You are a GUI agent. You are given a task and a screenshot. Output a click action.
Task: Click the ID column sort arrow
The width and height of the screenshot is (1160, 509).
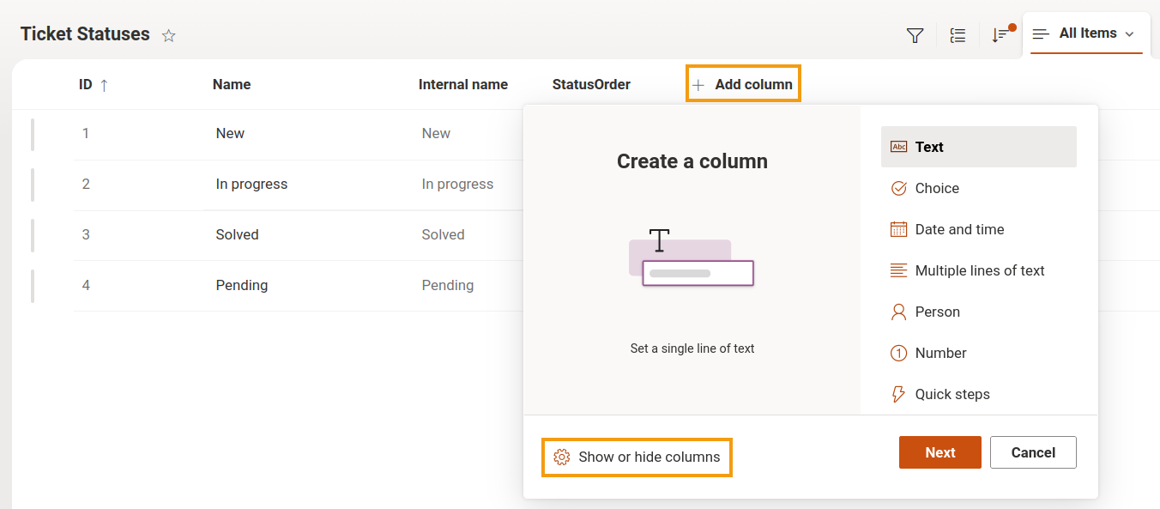click(105, 85)
